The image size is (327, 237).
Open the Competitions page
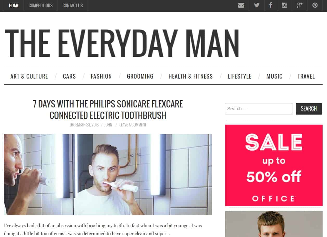41,5
